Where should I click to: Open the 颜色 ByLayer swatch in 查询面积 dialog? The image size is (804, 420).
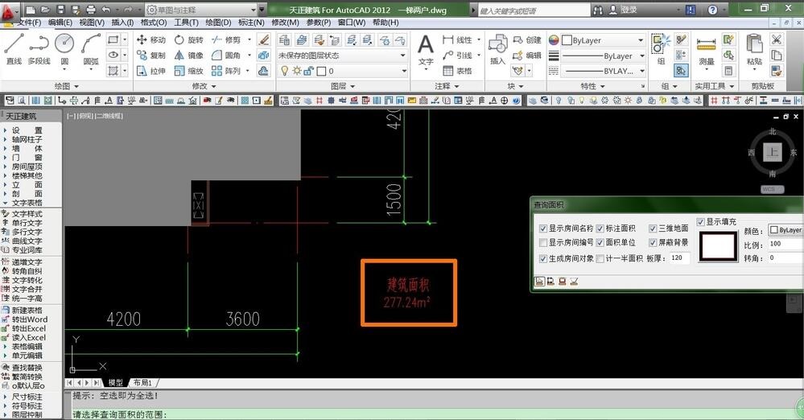click(x=785, y=230)
